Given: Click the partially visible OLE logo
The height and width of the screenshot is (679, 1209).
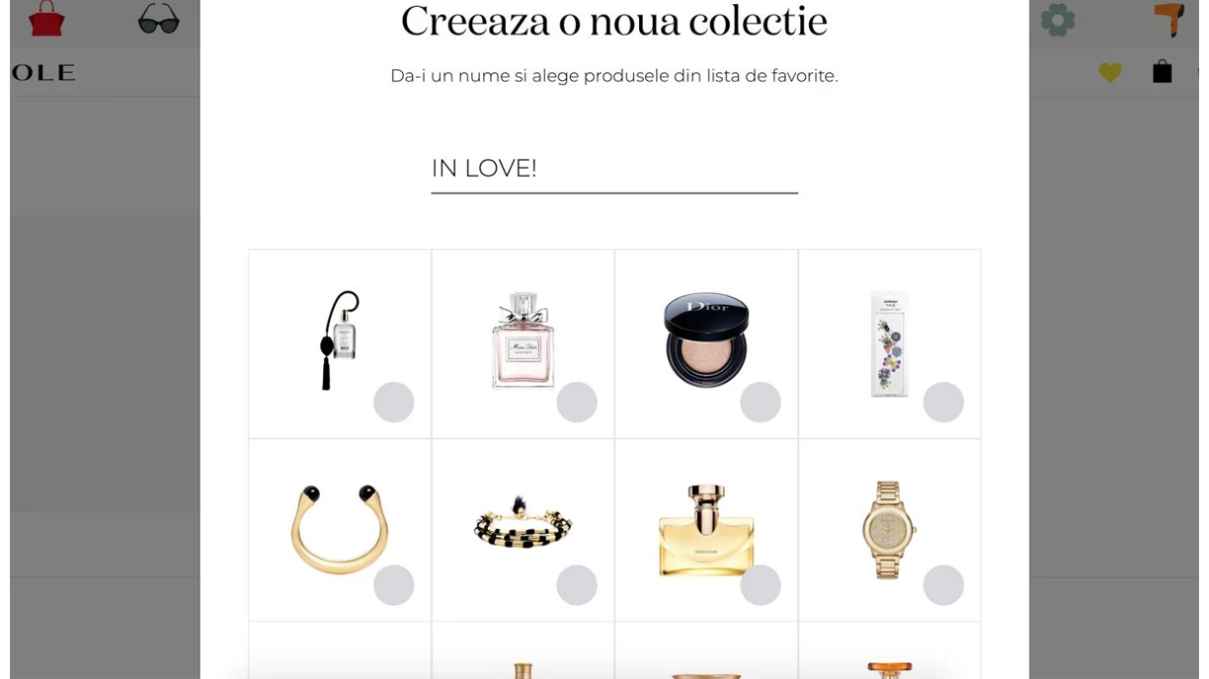Looking at the screenshot, I should point(43,72).
